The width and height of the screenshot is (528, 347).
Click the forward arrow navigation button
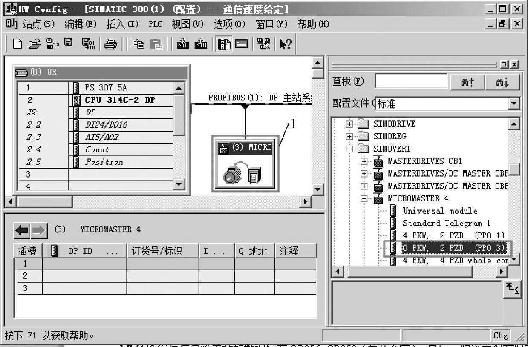click(x=39, y=231)
